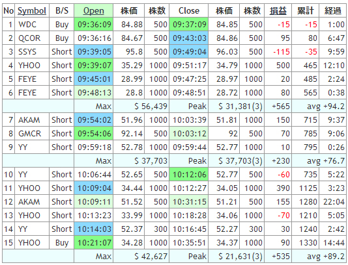348x265 pixels.
Task: Click the price 96.03 for SSYS
Action: pos(227,51)
